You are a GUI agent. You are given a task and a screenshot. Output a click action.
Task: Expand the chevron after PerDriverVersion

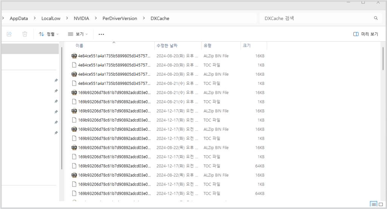tap(144, 18)
